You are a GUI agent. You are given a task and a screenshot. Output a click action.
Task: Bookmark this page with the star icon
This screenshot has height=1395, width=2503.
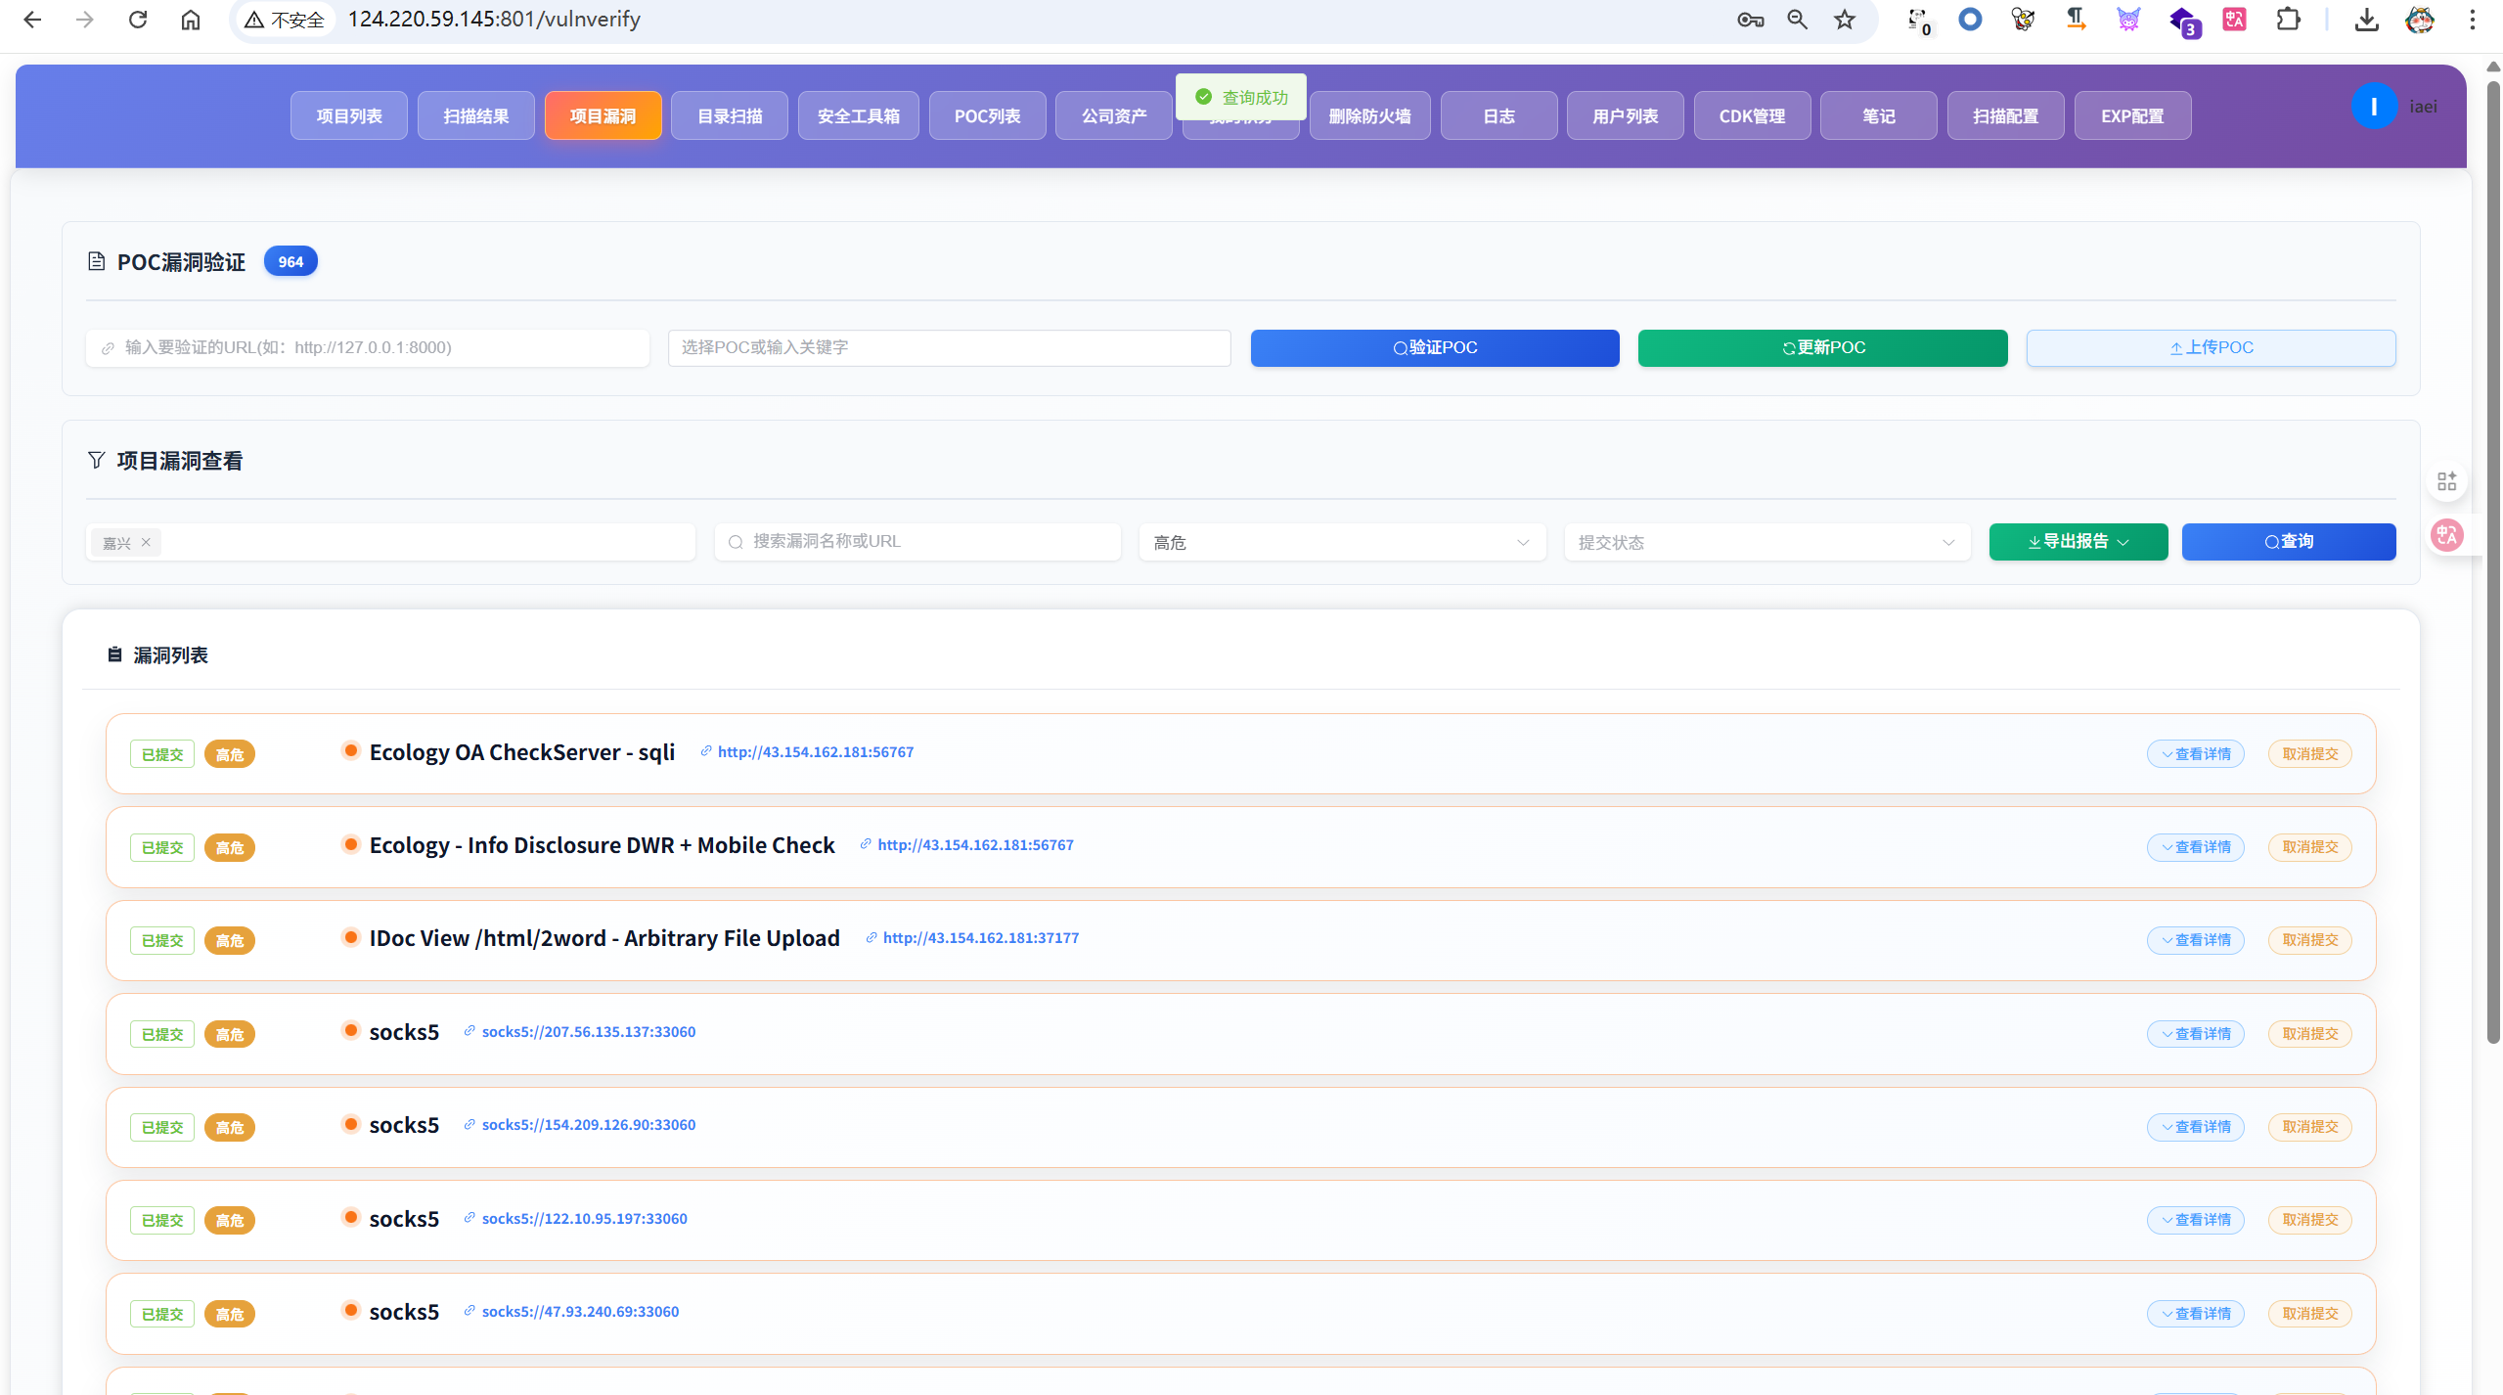click(x=1845, y=20)
